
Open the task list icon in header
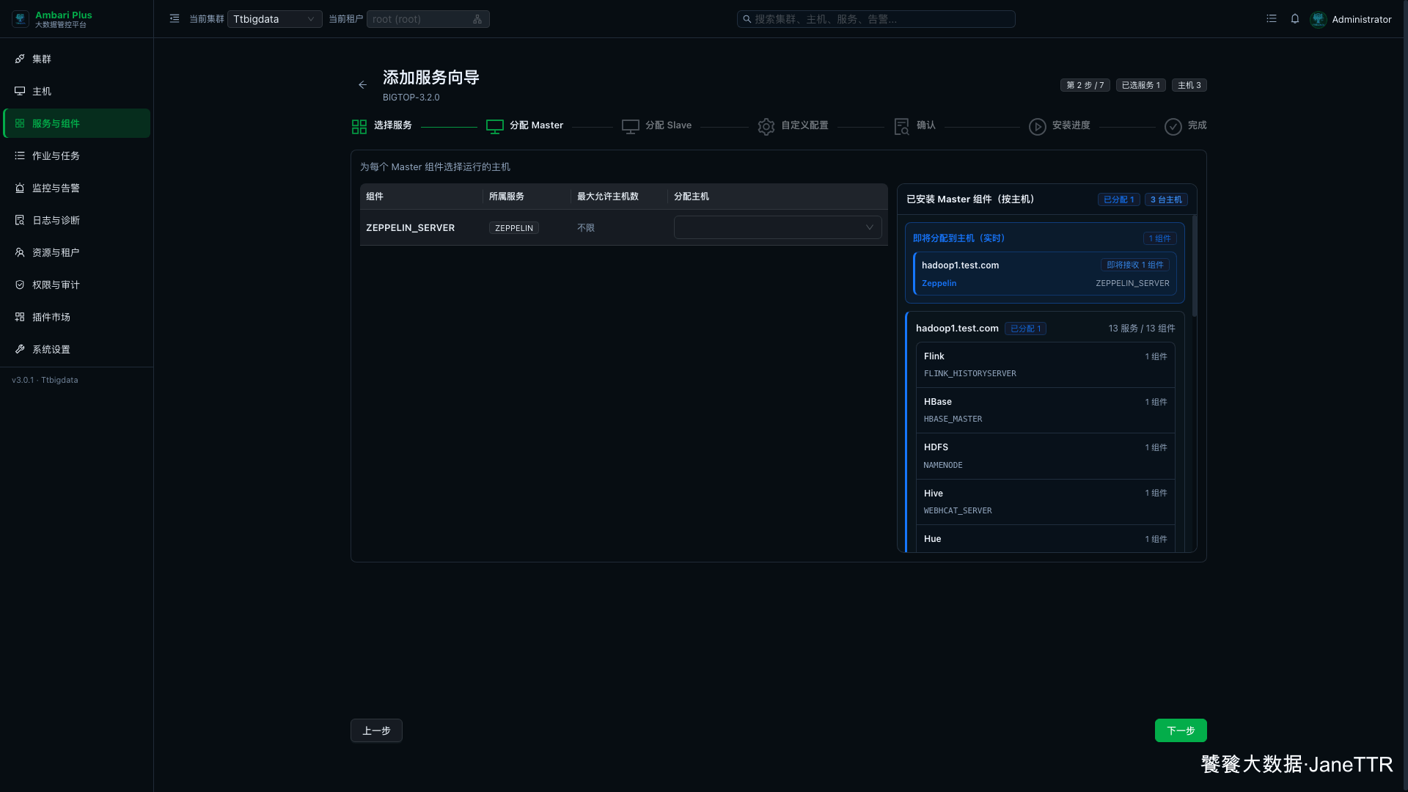pyautogui.click(x=1272, y=19)
